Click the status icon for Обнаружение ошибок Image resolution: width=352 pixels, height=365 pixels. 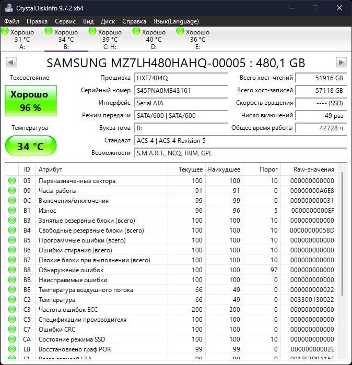click(12, 270)
